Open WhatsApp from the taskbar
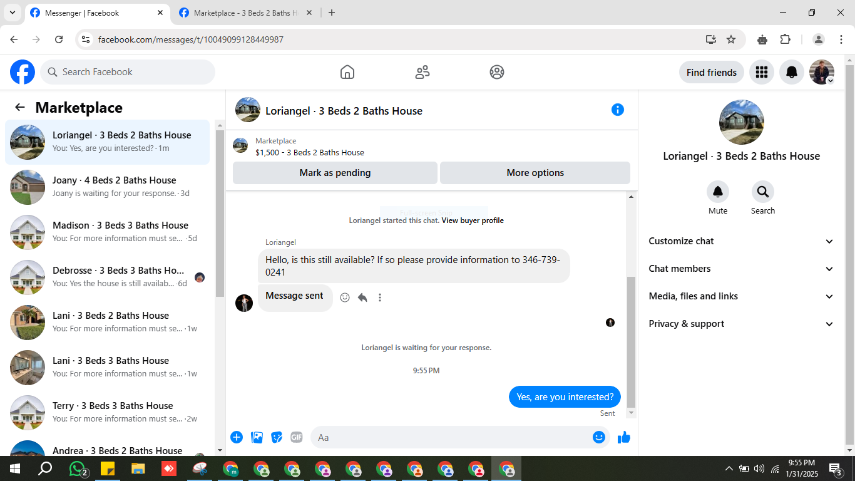This screenshot has height=481, width=855. pos(77,468)
